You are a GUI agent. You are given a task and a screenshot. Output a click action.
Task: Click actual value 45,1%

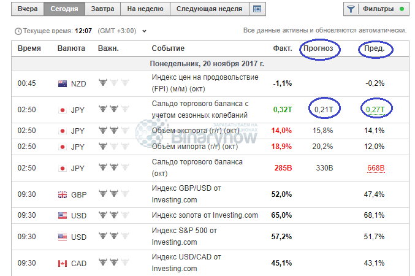(x=281, y=263)
